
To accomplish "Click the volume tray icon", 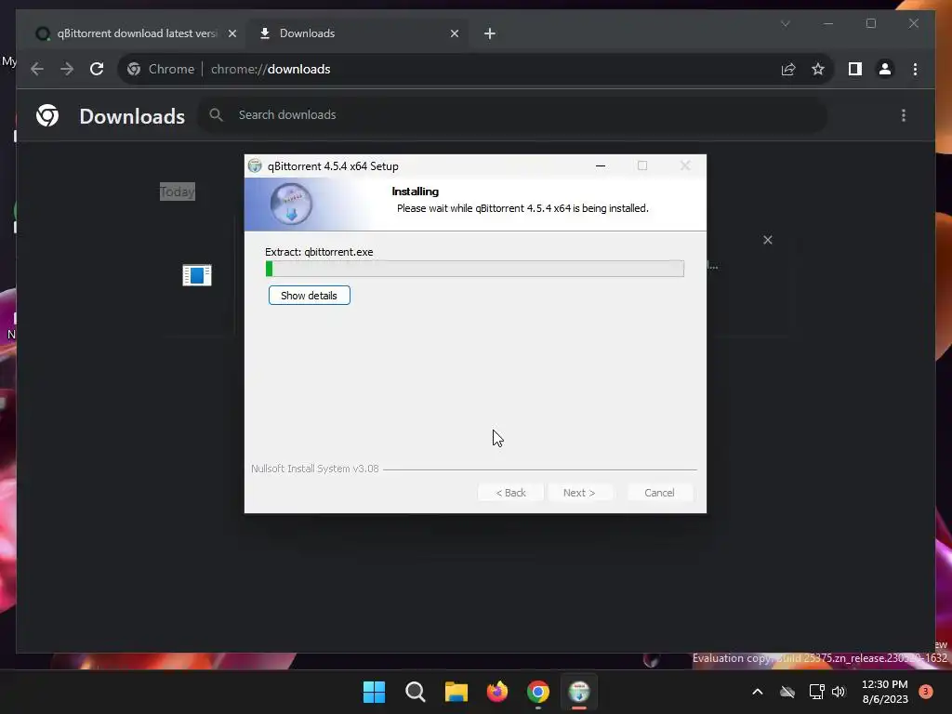I will (x=839, y=692).
